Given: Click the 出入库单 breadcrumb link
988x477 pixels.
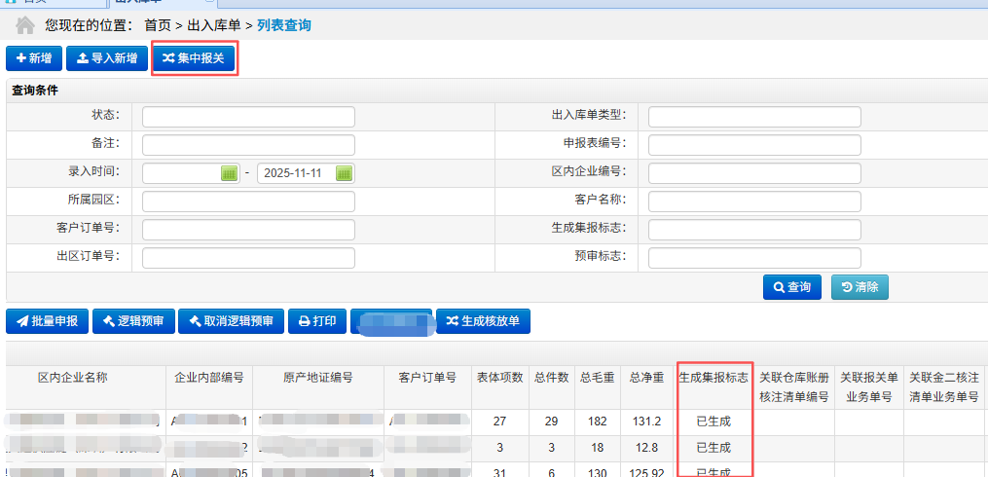Looking at the screenshot, I should tap(216, 24).
